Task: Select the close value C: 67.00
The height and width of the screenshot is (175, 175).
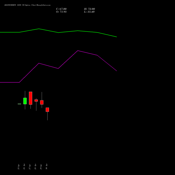Action: pyautogui.click(x=61, y=9)
